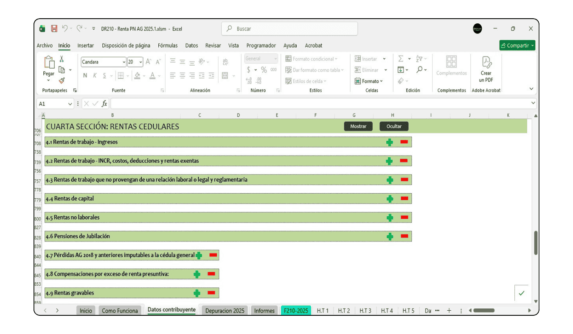Screen dimensions: 573x334
Task: Click the Crear un PDF icon
Action: (486, 70)
